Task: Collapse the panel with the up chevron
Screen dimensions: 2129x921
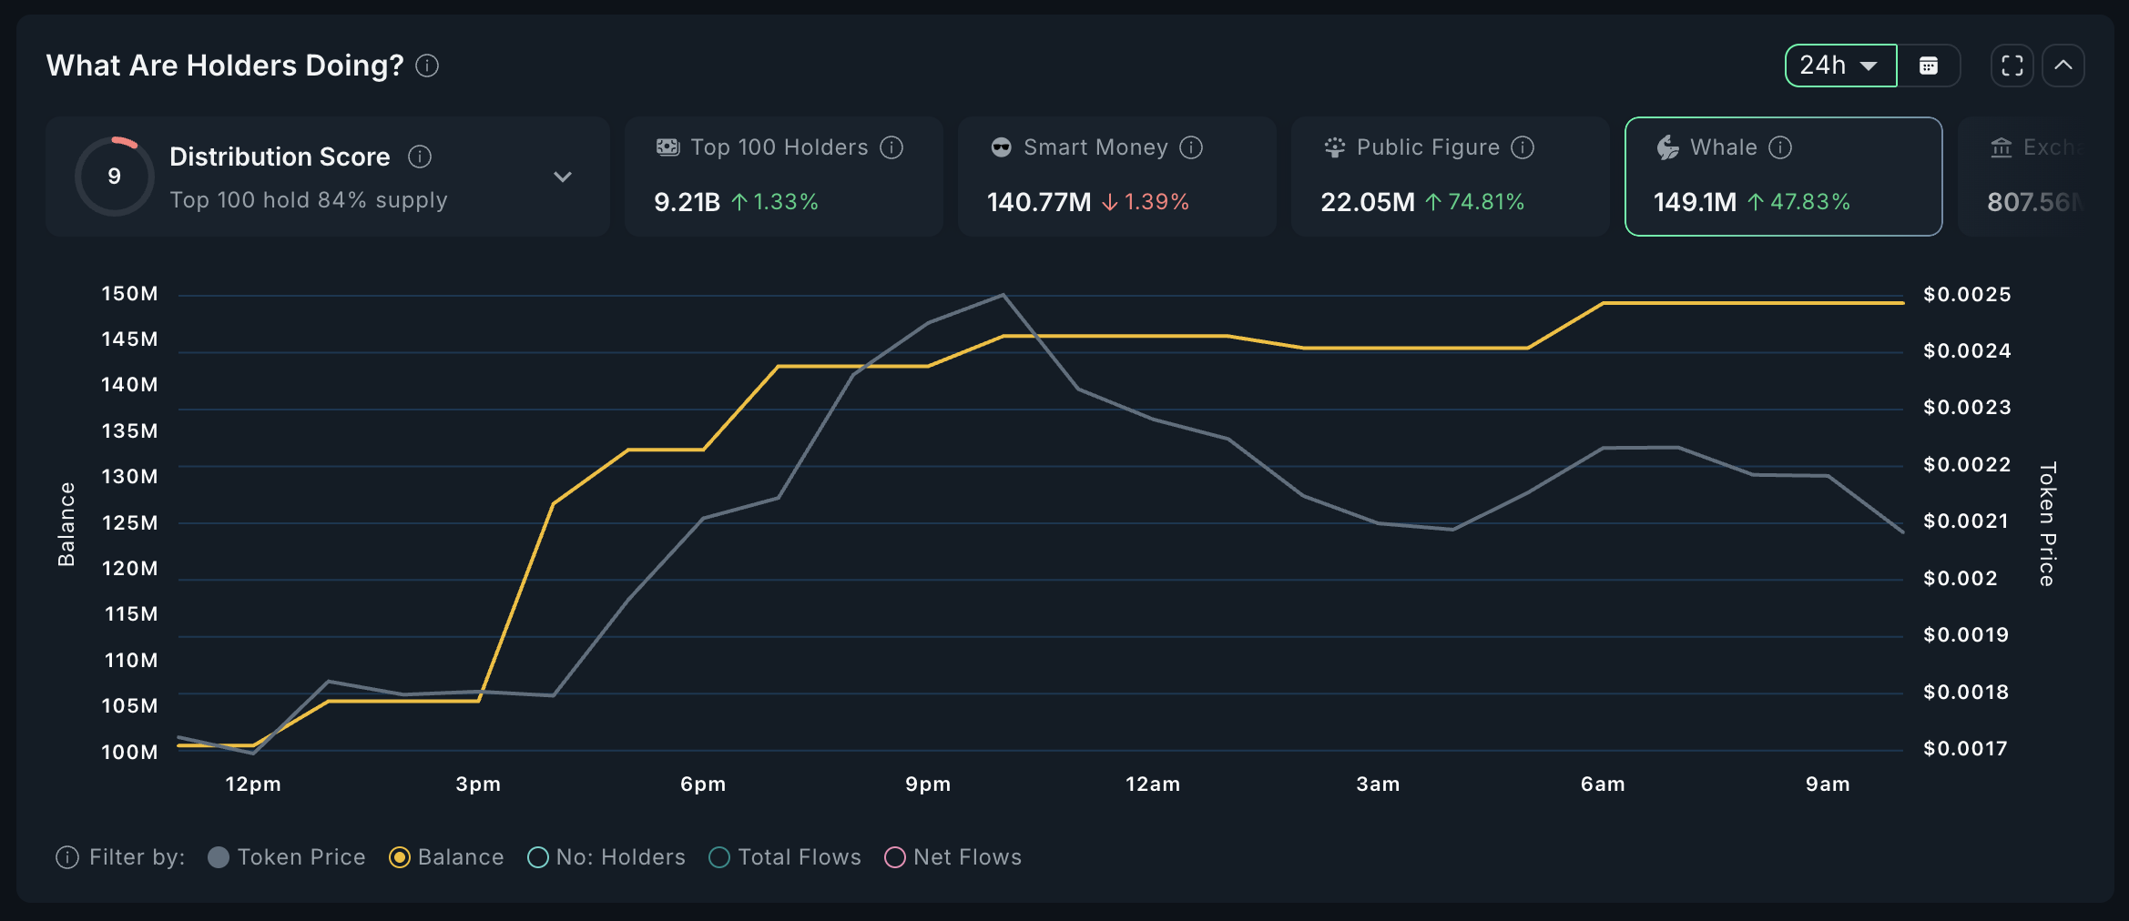Action: [2063, 65]
